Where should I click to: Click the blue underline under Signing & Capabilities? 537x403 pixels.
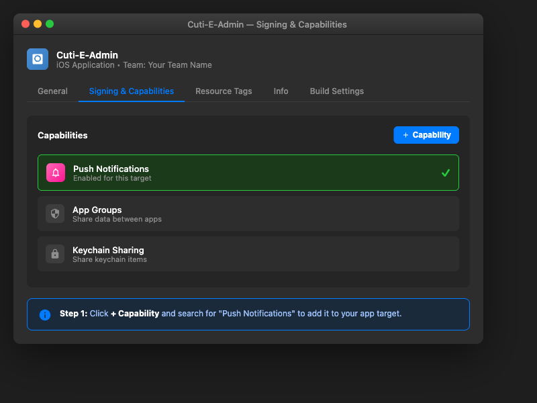tap(131, 101)
